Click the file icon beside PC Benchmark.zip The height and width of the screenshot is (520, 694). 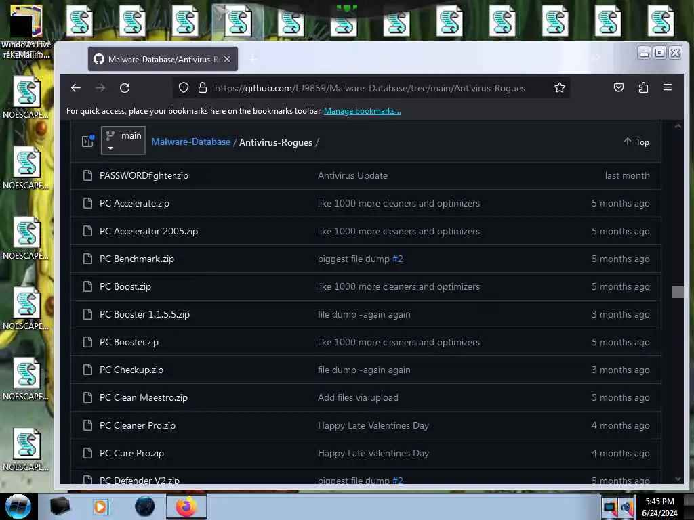(87, 259)
